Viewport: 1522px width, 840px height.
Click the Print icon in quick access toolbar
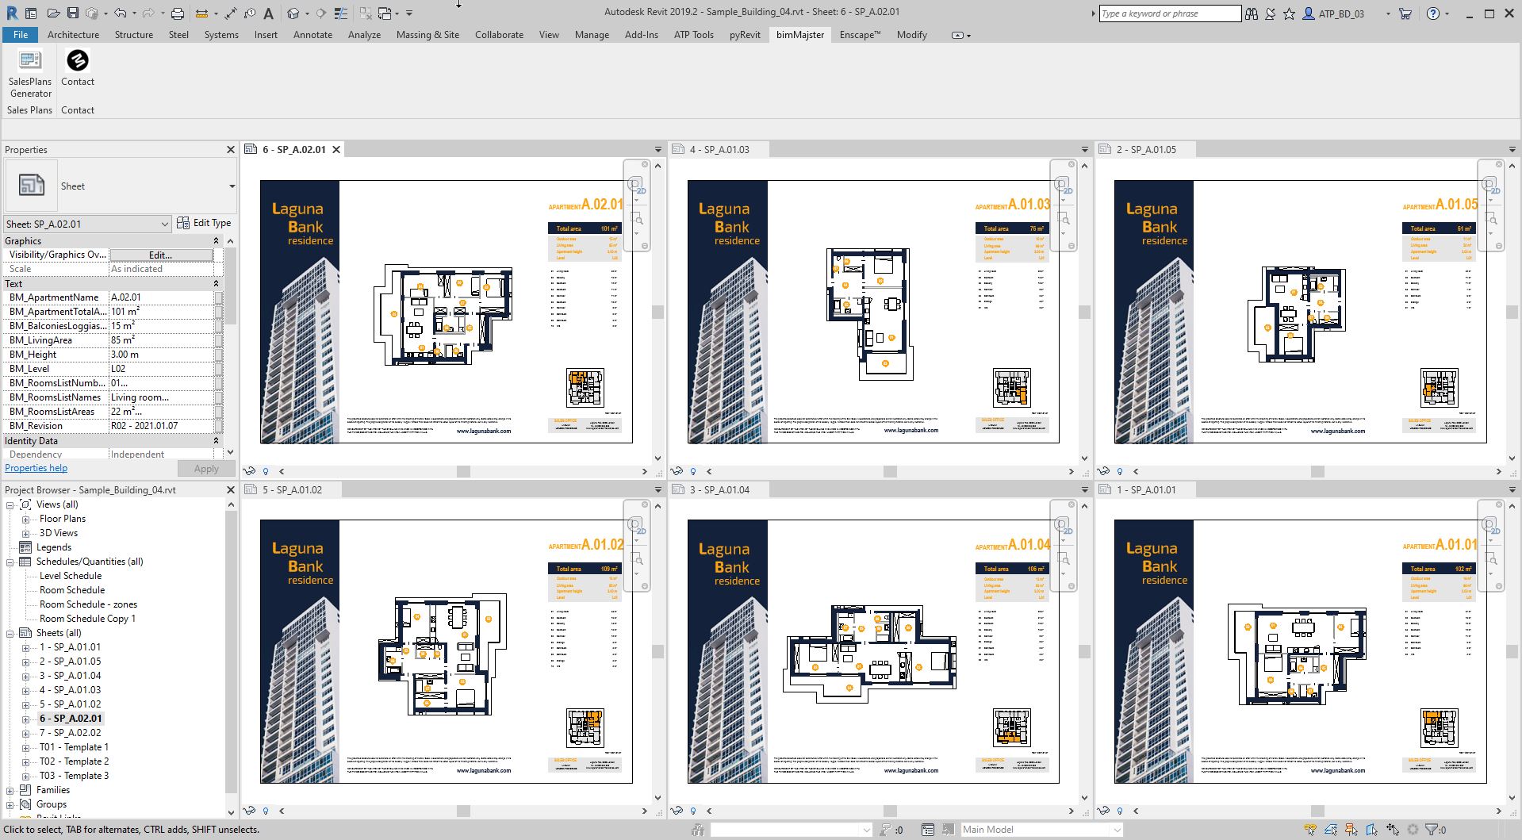(x=178, y=13)
